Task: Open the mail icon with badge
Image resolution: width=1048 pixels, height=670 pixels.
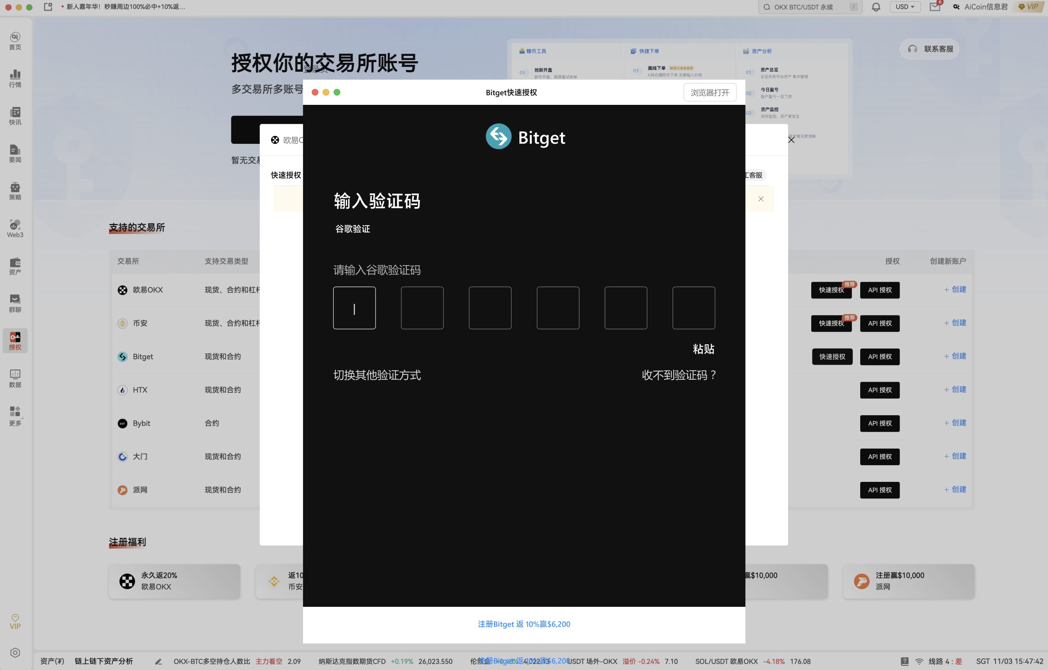Action: coord(935,7)
